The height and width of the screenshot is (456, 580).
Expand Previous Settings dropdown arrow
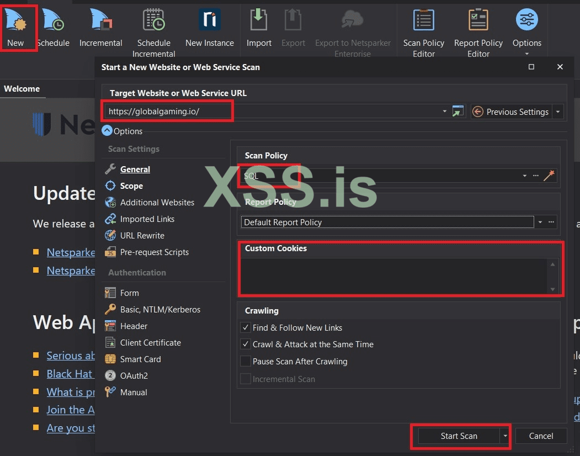point(558,112)
